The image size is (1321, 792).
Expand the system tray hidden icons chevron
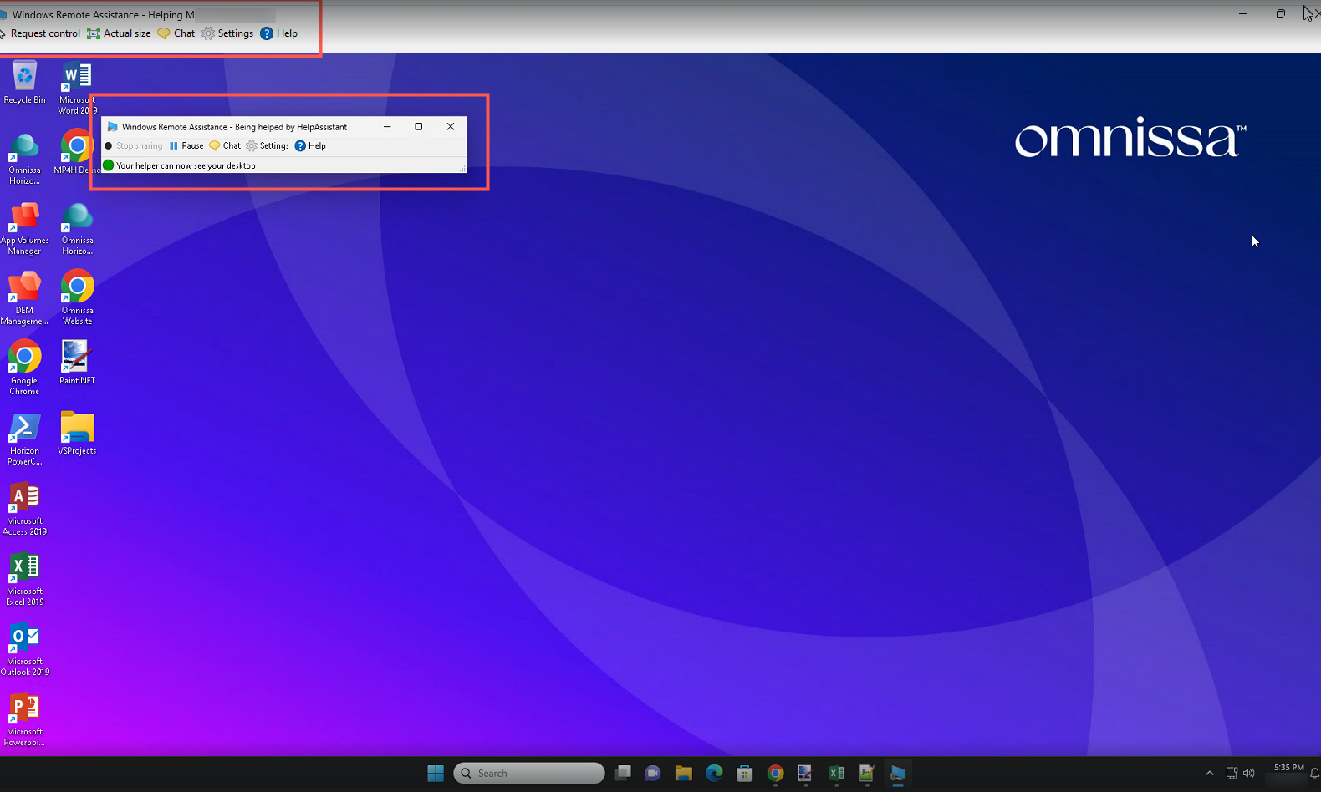point(1209,773)
